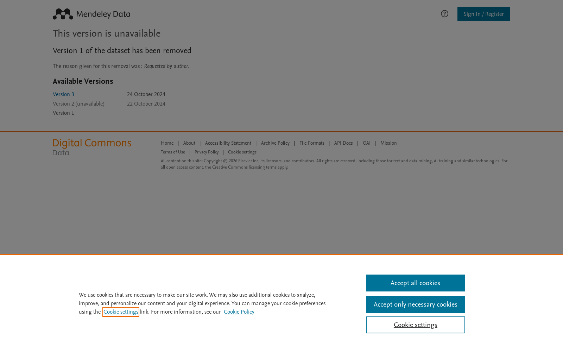Open the OAI footer link
The image size is (563, 352).
367,143
